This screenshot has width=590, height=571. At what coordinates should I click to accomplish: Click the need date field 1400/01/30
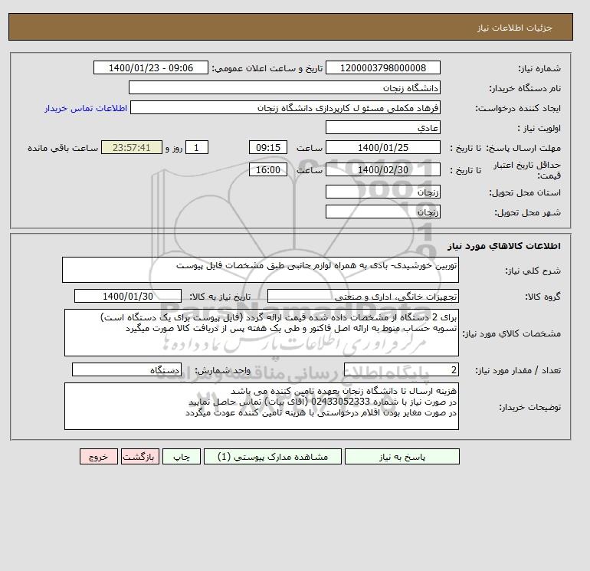click(x=127, y=296)
